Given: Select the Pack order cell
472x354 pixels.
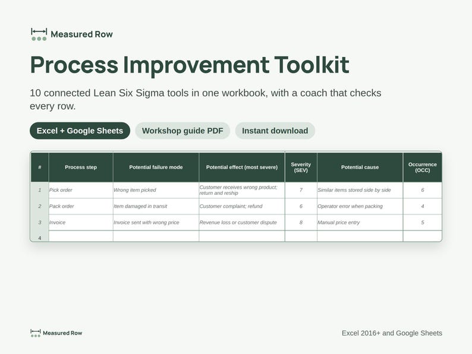Looking at the screenshot, I should pyautogui.click(x=81, y=206).
